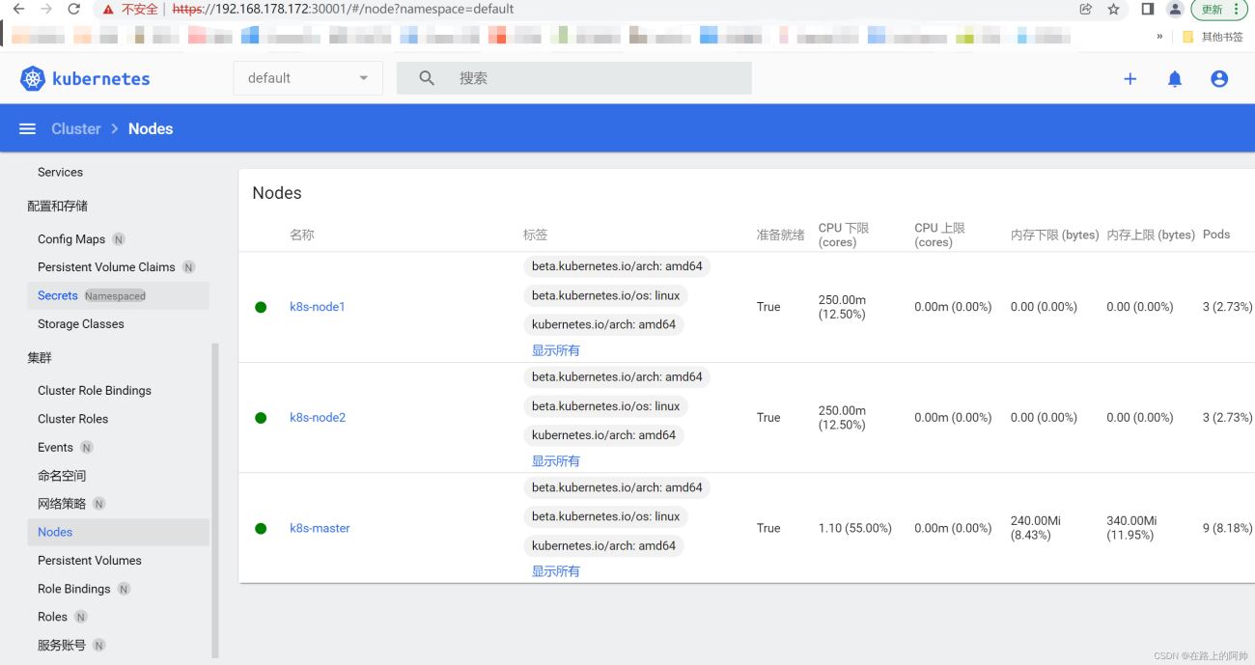This screenshot has width=1255, height=665.
Task: Open 网络策略 in the sidebar
Action: pyautogui.click(x=62, y=504)
